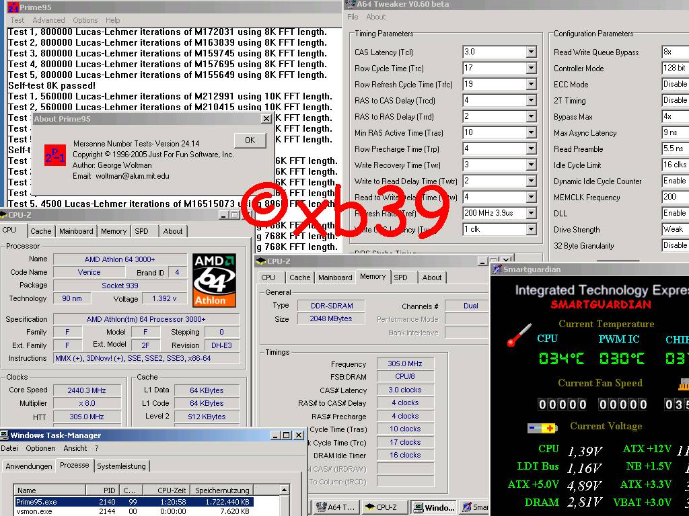Open Write to Read Delay (Twtr) dropdown
This screenshot has height=516, width=689.
click(x=532, y=181)
